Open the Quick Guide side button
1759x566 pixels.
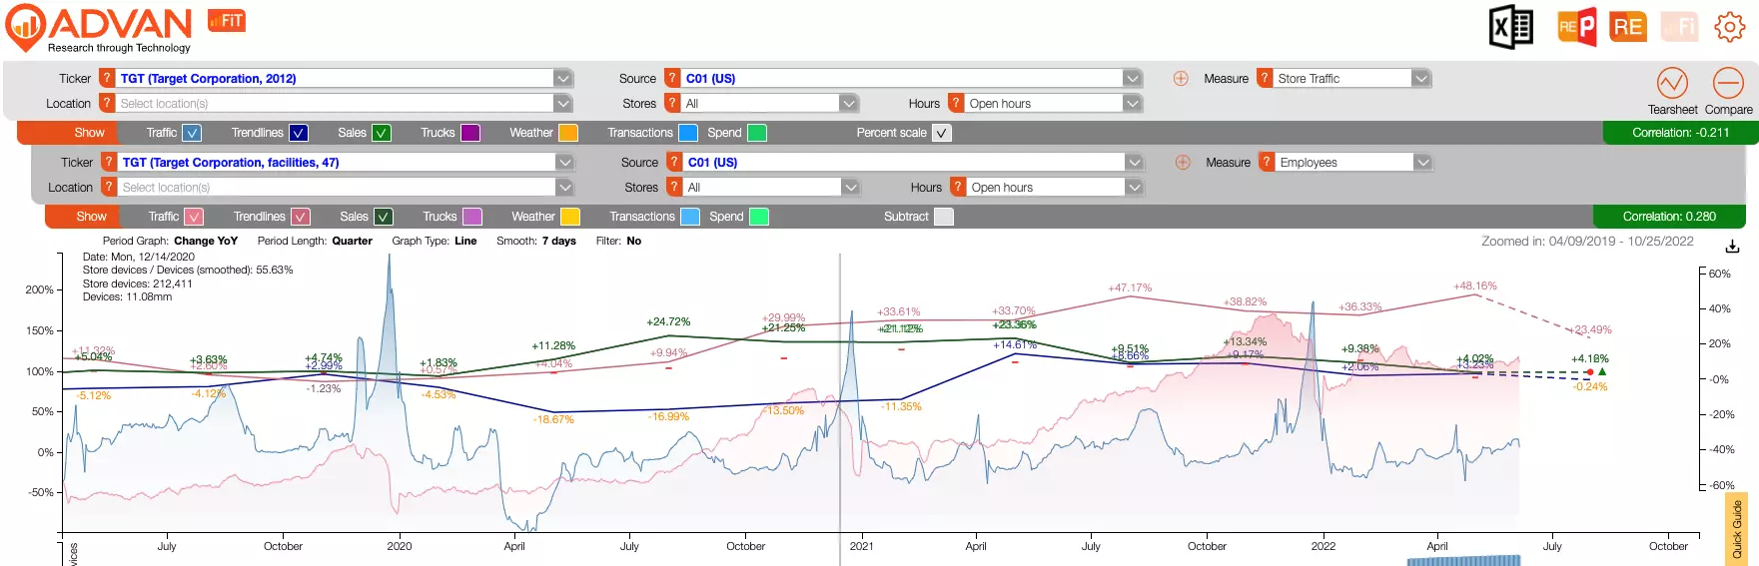(1737, 529)
